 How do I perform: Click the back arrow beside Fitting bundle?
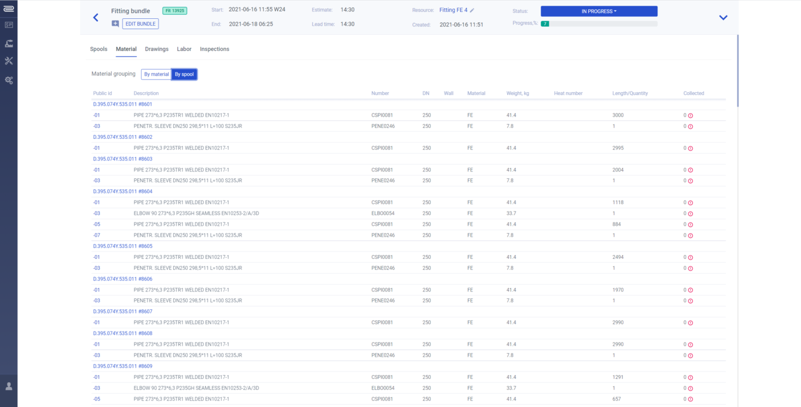pyautogui.click(x=96, y=18)
